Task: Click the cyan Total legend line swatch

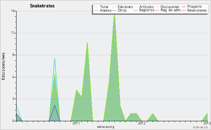Action: (x=96, y=7)
